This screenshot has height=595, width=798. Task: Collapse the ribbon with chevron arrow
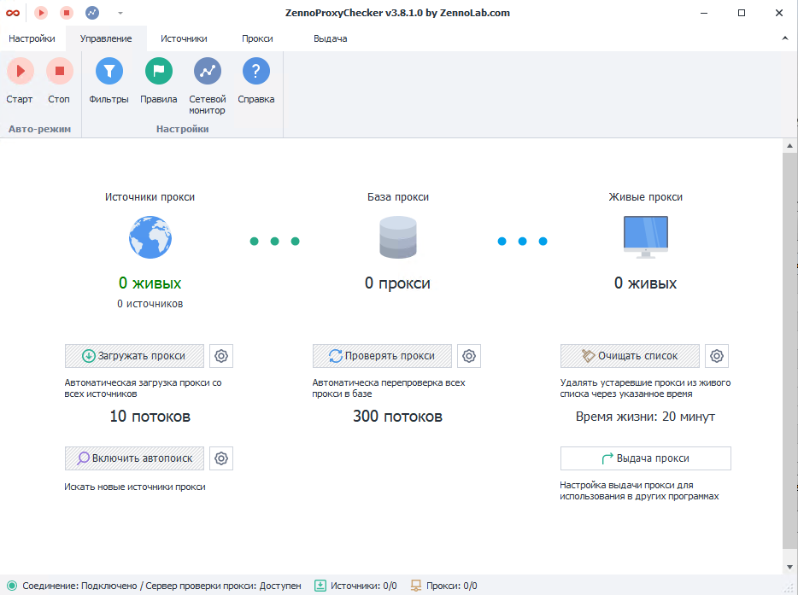(785, 38)
